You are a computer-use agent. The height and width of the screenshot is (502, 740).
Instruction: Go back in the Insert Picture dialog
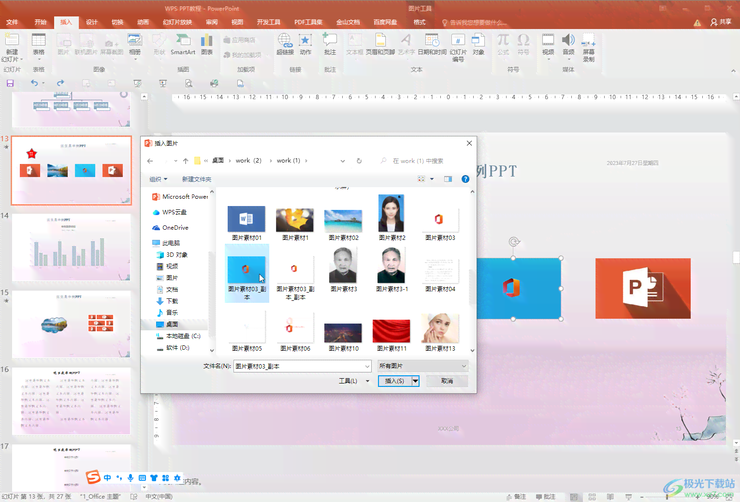click(x=150, y=161)
